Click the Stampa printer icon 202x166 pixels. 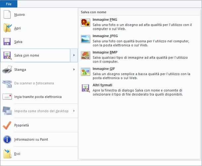click(x=7, y=70)
